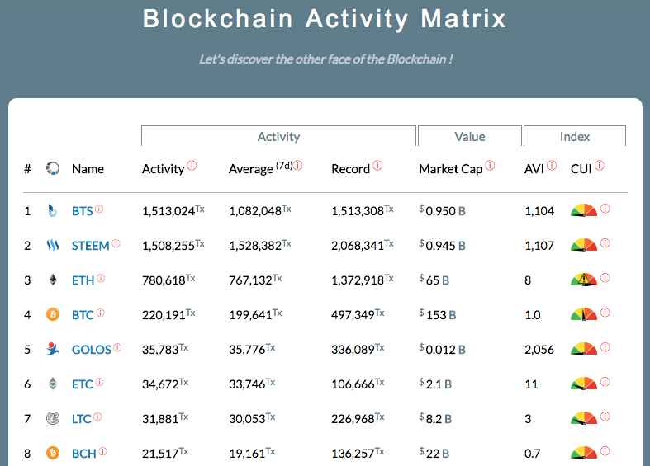Click the CUI gauge in GOLOS row
Viewport: 650px width, 466px height.
[x=584, y=349]
